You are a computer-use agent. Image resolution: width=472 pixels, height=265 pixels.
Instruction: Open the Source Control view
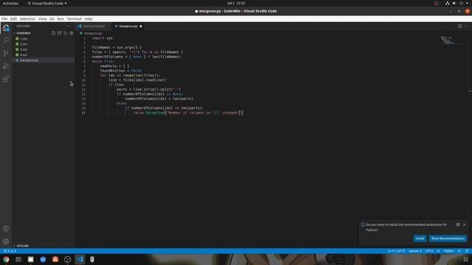(6, 53)
